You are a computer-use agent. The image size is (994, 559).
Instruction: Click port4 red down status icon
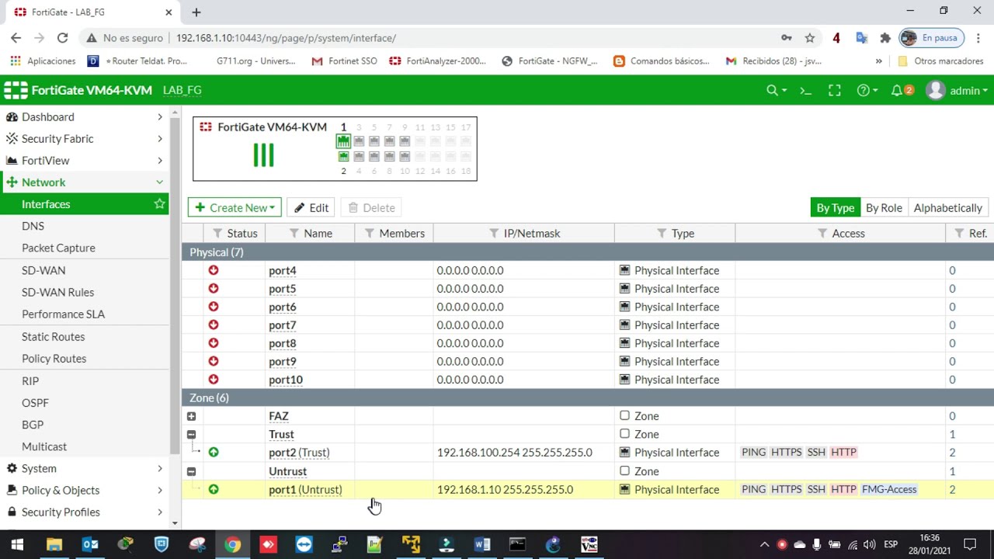[214, 270]
